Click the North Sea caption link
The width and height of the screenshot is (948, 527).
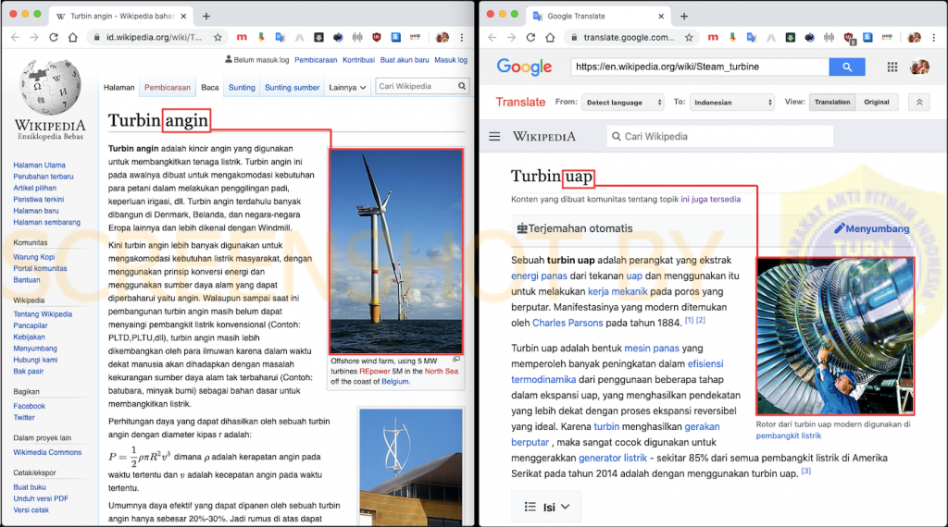coord(442,372)
